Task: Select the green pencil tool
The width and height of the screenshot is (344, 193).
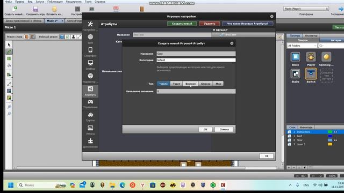Action: [9, 51]
